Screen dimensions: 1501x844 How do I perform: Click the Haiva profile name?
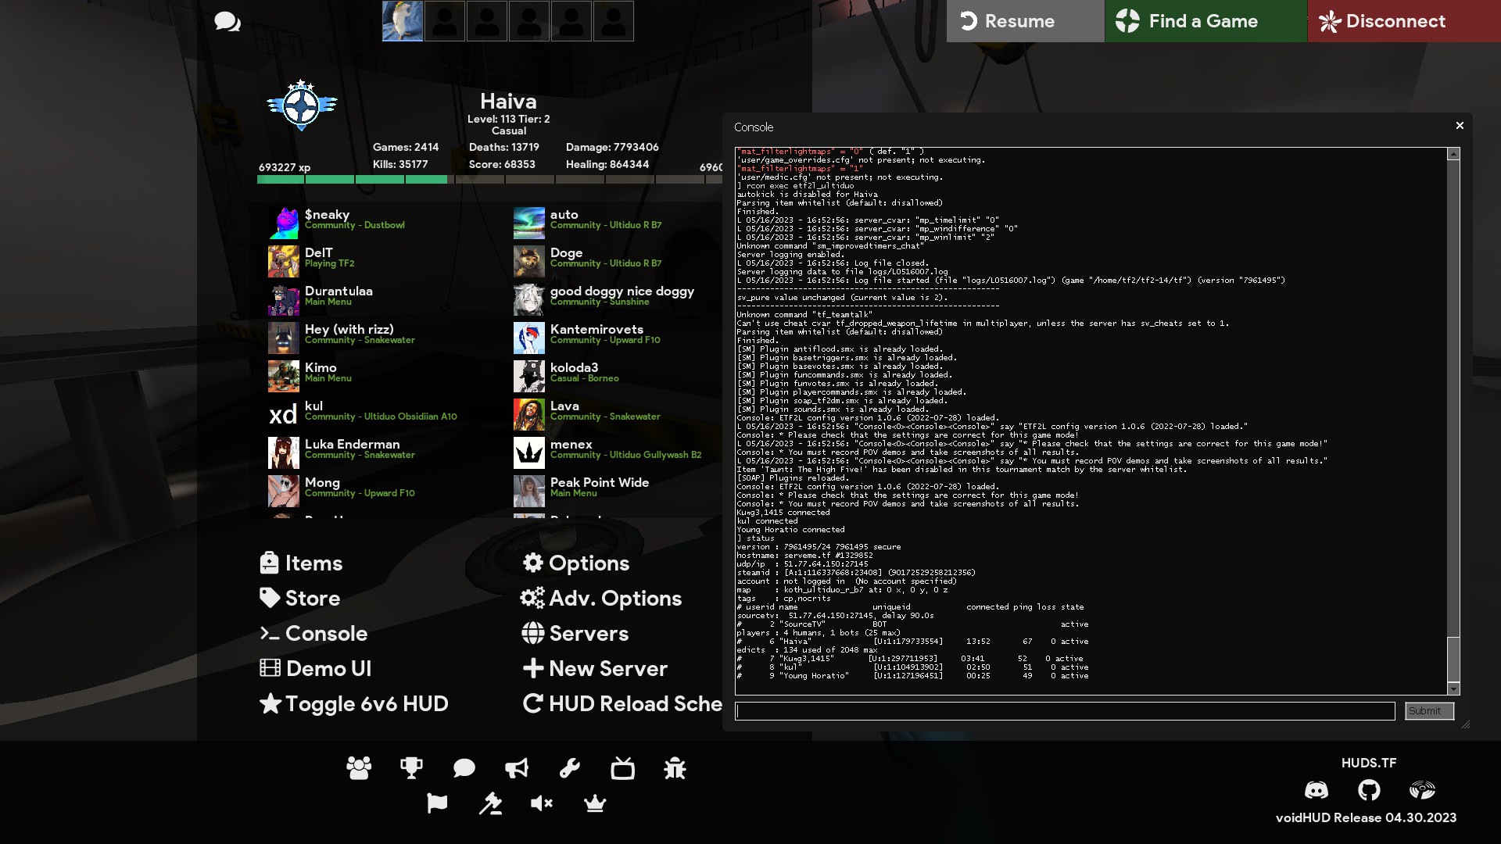point(508,101)
